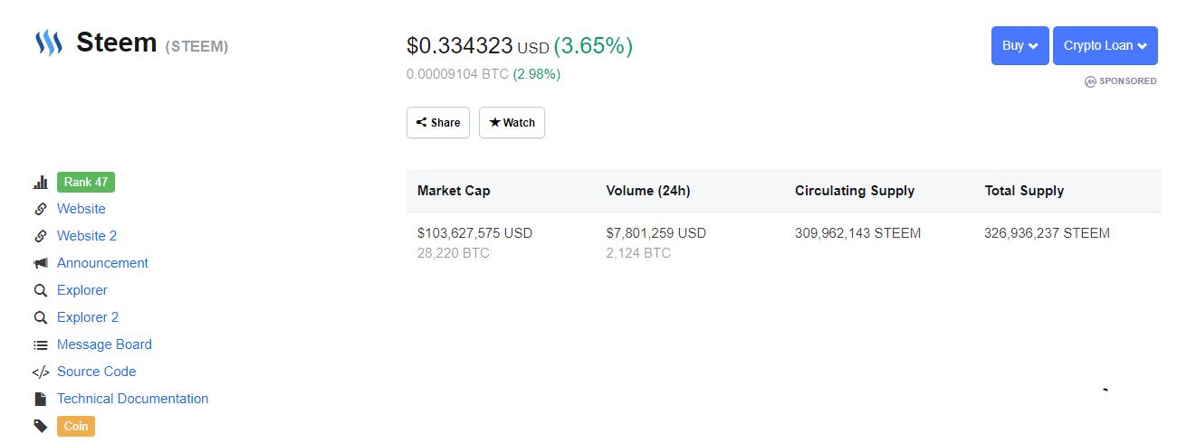
Task: Click the code brackets Source Code icon
Action: tap(40, 372)
